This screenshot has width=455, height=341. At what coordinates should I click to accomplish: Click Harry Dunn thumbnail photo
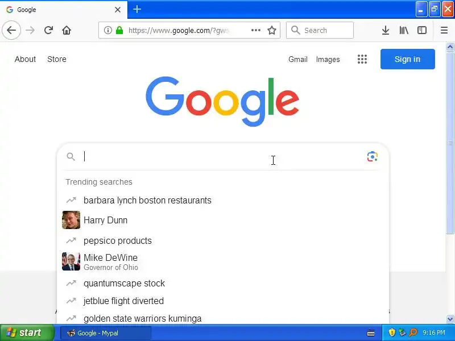pos(71,220)
